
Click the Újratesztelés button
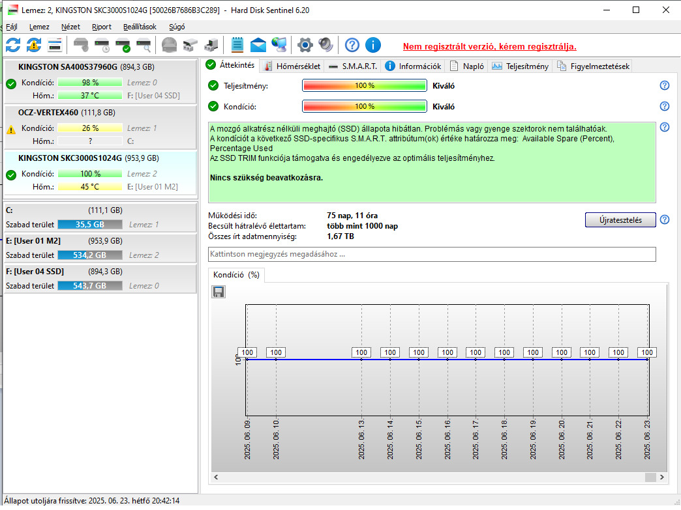620,220
